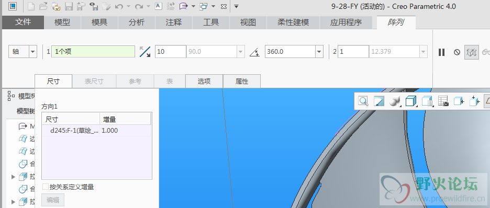Viewport: 490px width, 208px height.
Task: Open quick access toolbar customize arrow
Action: pos(237,6)
